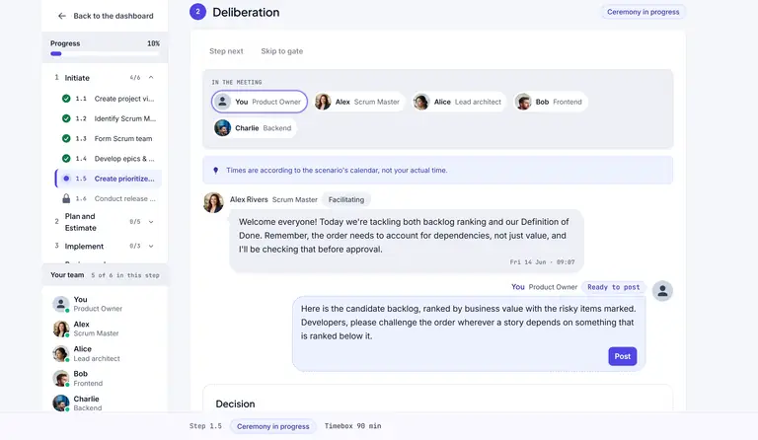The image size is (758, 440).
Task: Click your person icon in meeting chips
Action: 222,102
